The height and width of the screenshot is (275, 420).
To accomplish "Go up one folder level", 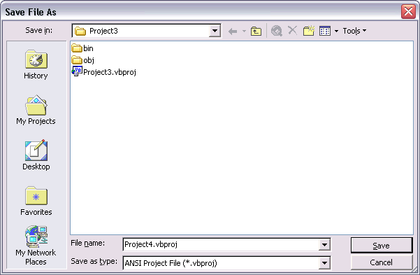I will [x=256, y=31].
